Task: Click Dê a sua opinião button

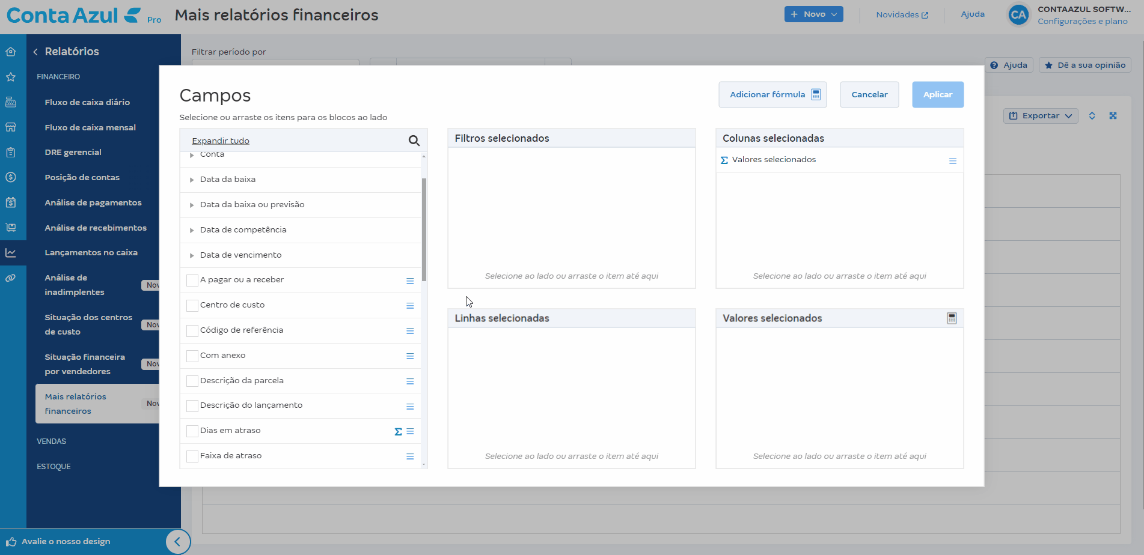Action: [1085, 65]
